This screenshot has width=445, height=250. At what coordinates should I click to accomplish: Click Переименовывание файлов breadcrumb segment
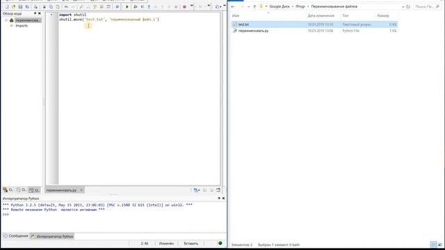[334, 6]
